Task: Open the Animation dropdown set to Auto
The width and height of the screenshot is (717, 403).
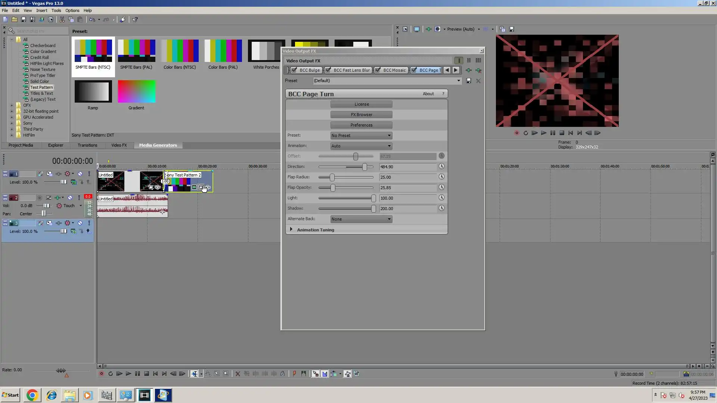Action: pyautogui.click(x=361, y=146)
